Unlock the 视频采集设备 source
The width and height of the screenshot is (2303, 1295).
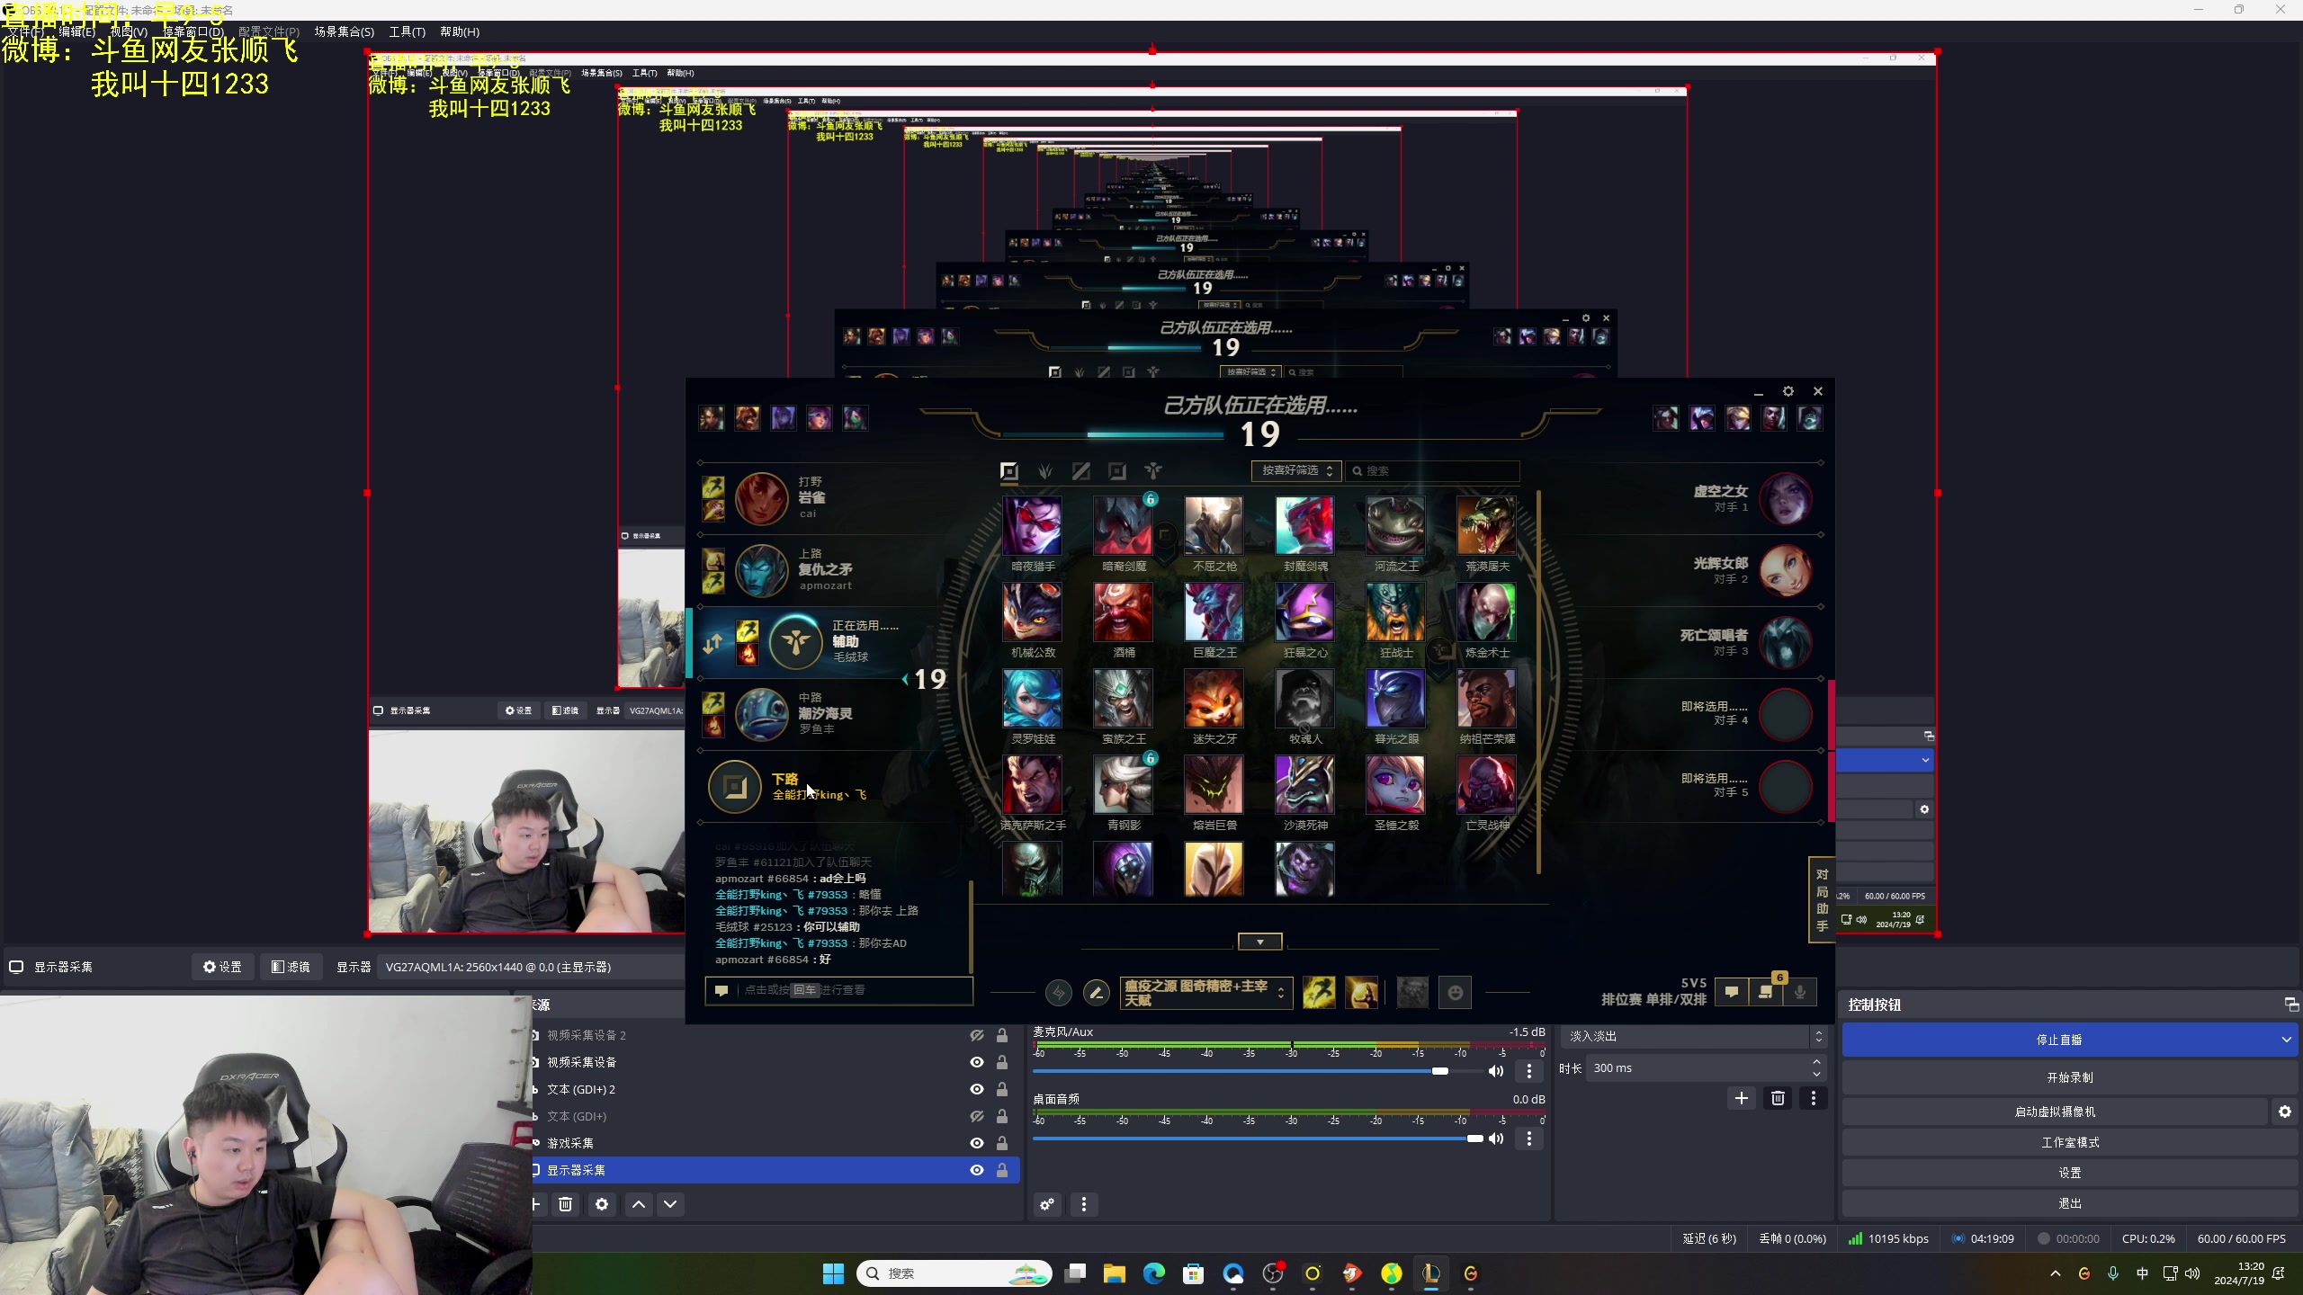(x=1002, y=1062)
